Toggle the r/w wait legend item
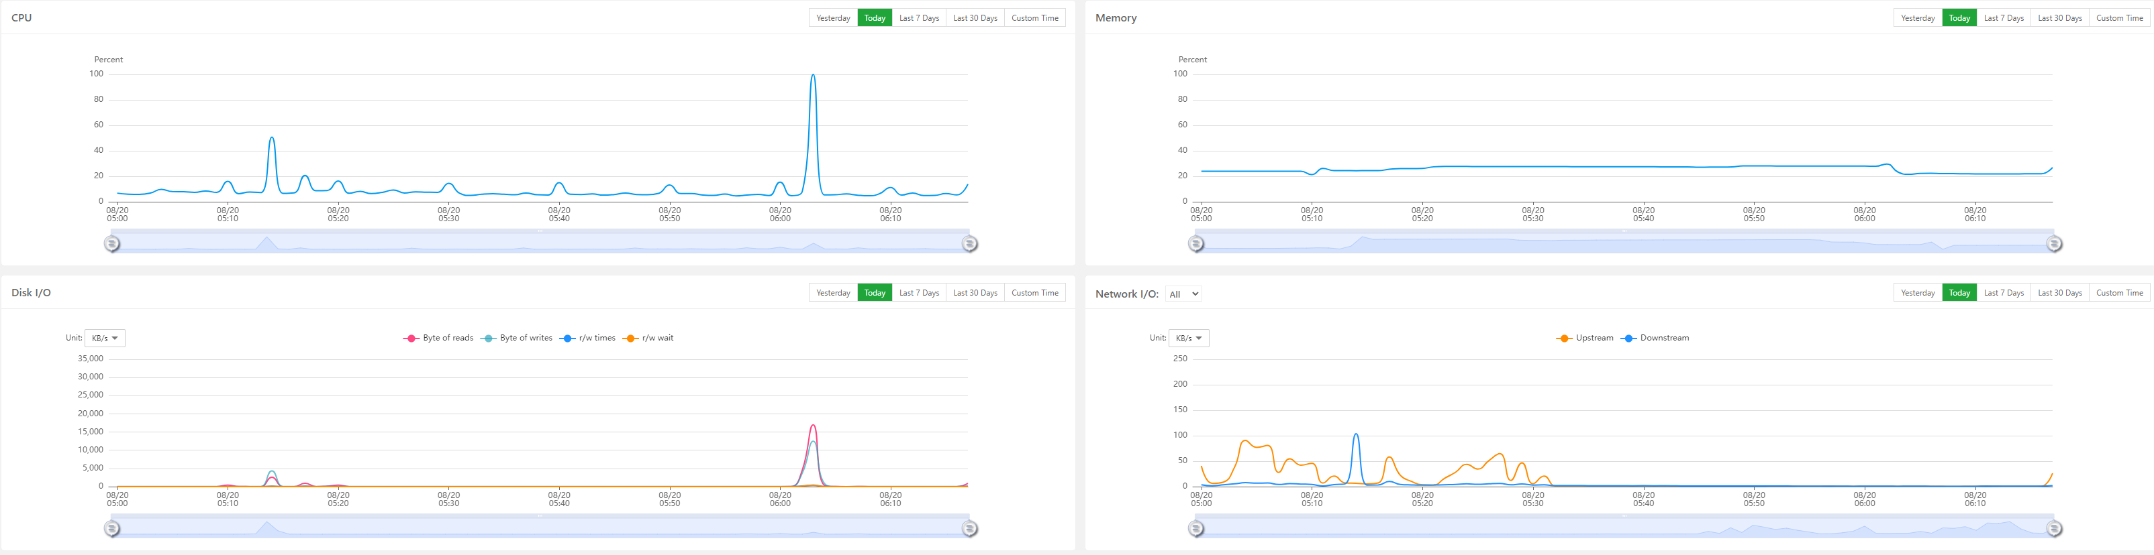The image size is (2154, 555). 648,338
